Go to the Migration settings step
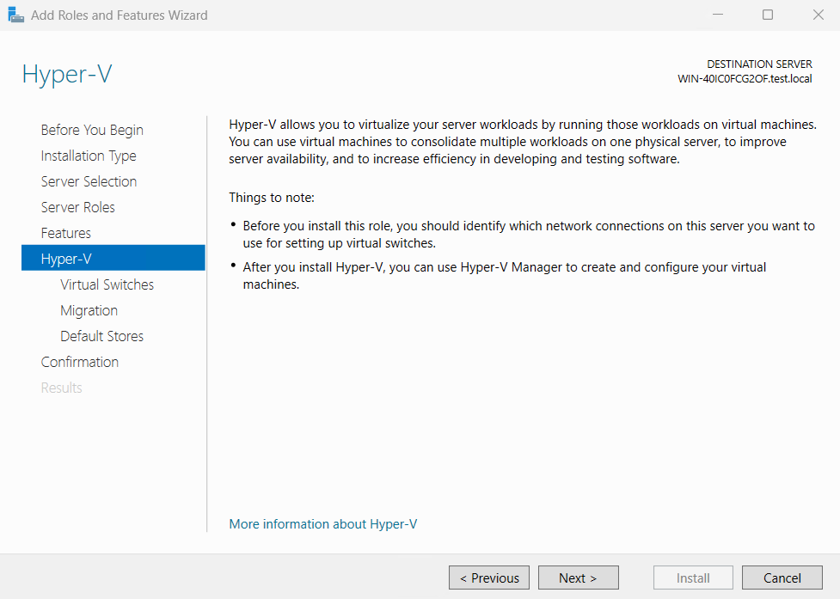 coord(89,310)
